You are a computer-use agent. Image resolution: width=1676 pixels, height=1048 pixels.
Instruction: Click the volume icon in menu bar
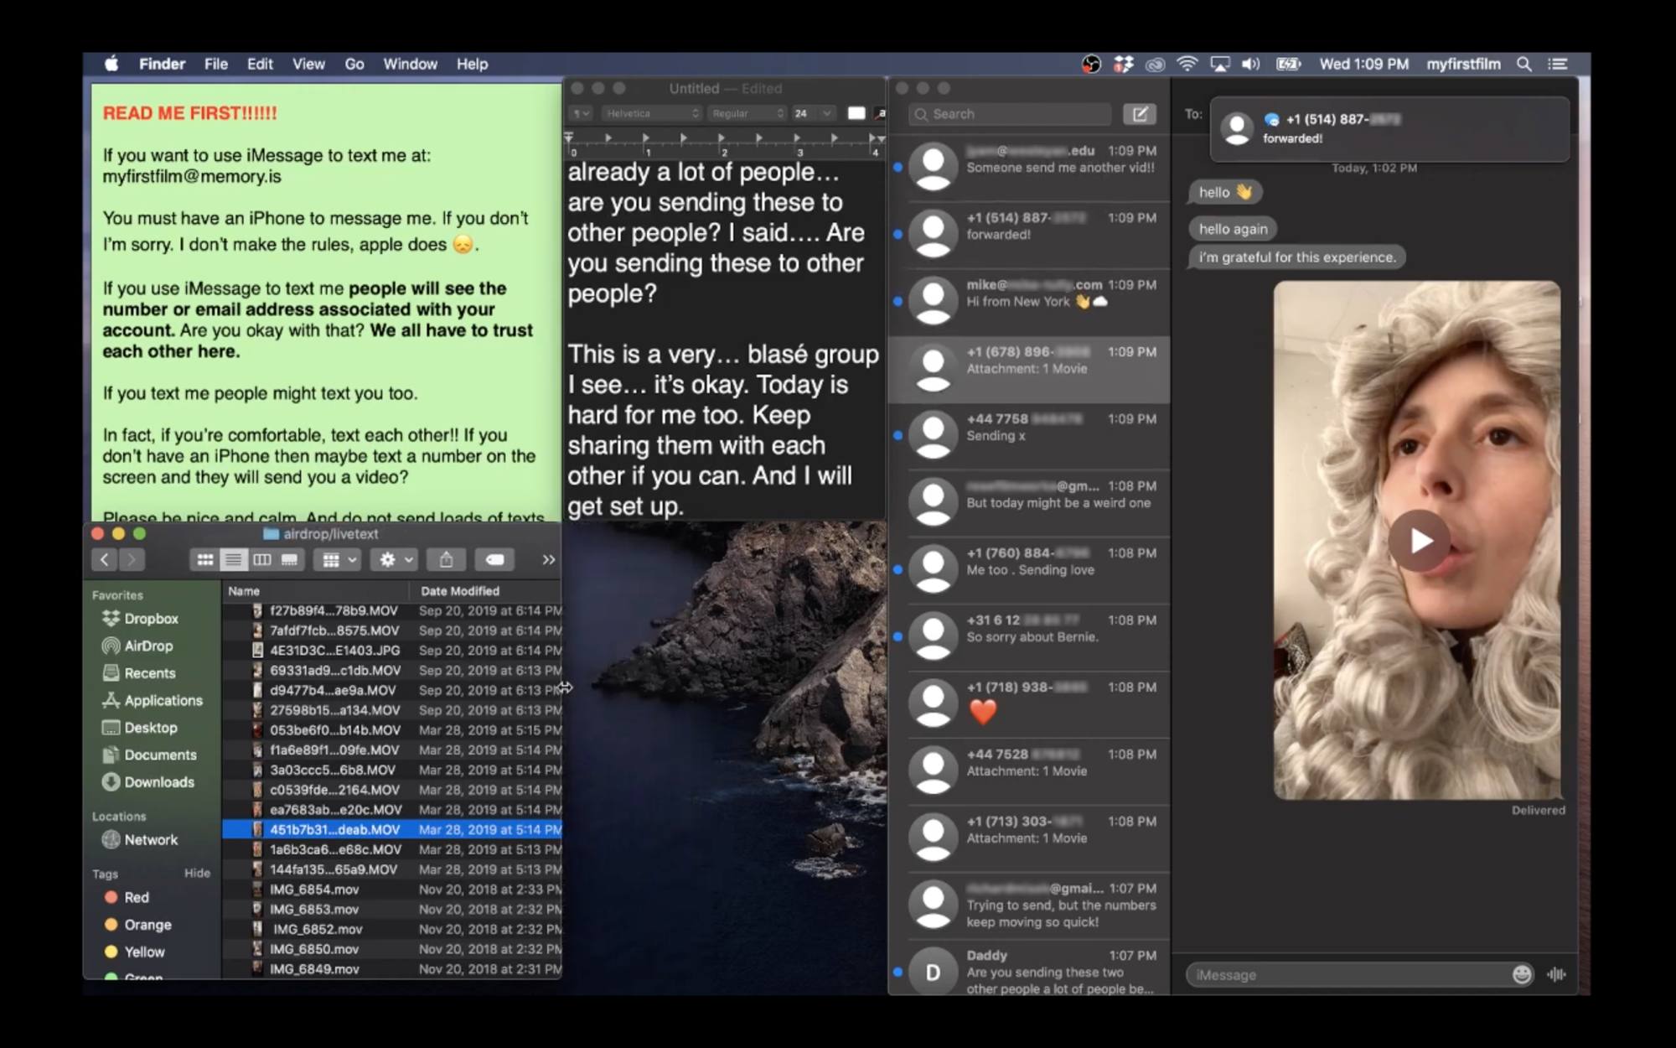point(1250,64)
